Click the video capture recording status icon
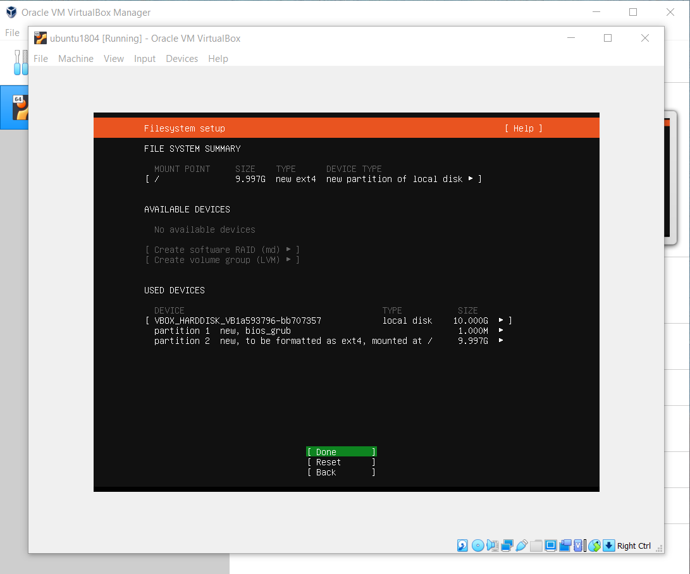 (565, 546)
